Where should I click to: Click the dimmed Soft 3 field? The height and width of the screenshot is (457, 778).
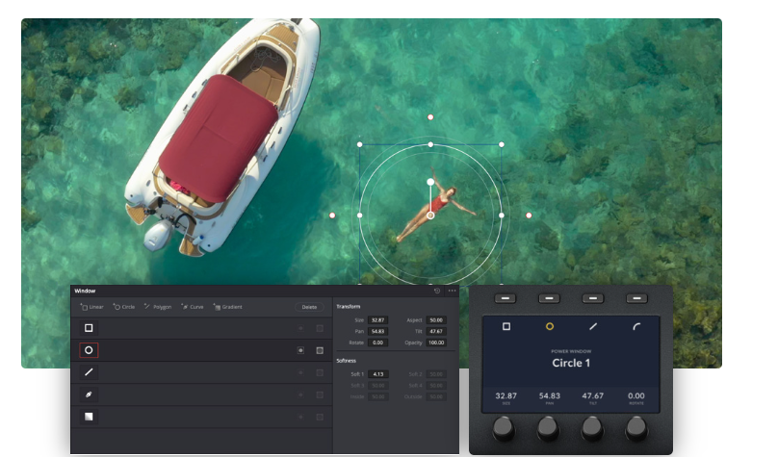pyautogui.click(x=378, y=385)
